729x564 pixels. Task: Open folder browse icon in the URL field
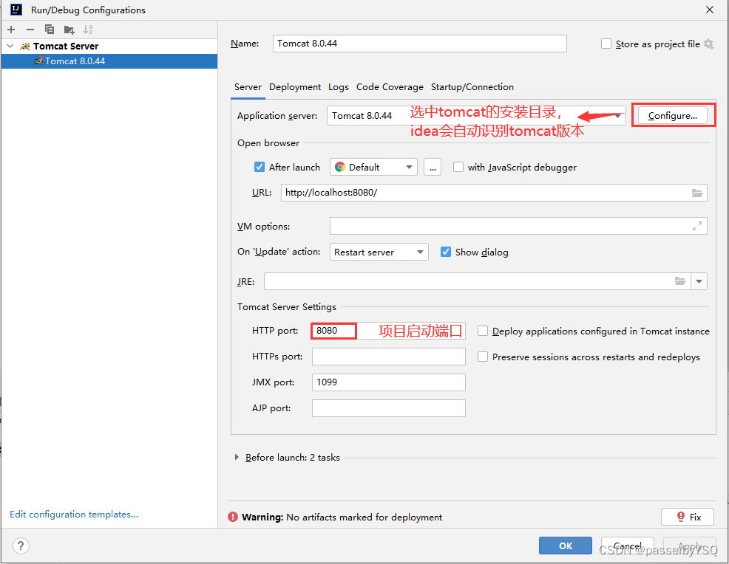(x=697, y=193)
